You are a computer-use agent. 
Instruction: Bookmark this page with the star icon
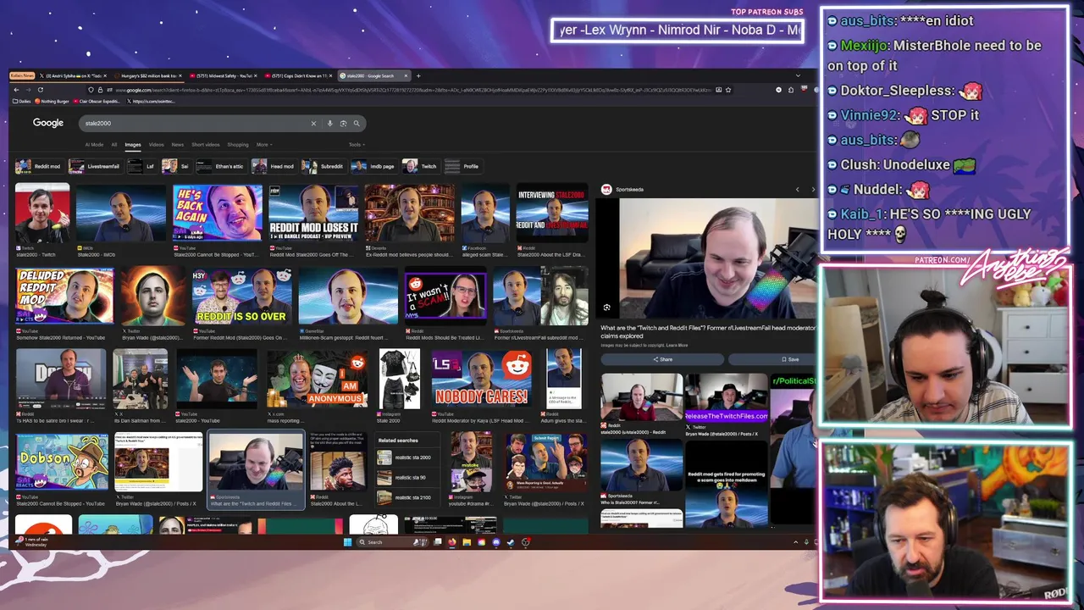(x=728, y=90)
